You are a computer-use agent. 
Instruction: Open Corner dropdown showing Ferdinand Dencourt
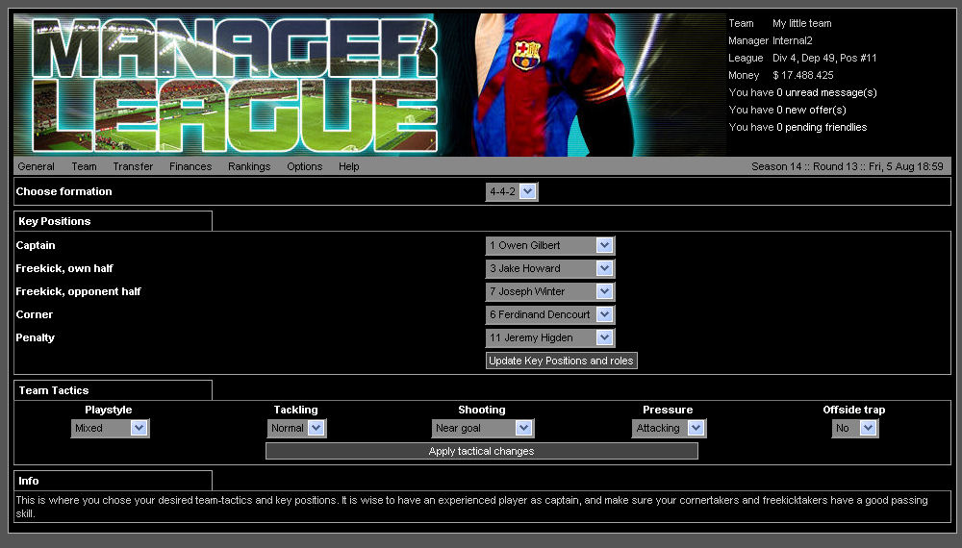[549, 314]
